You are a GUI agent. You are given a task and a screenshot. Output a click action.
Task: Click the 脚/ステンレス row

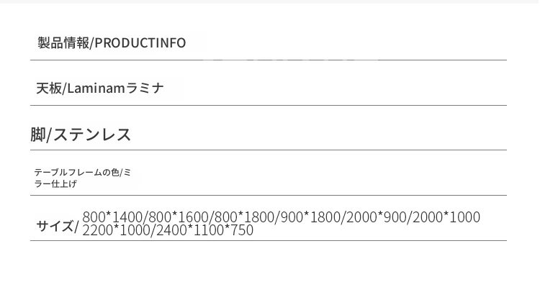[269, 135]
